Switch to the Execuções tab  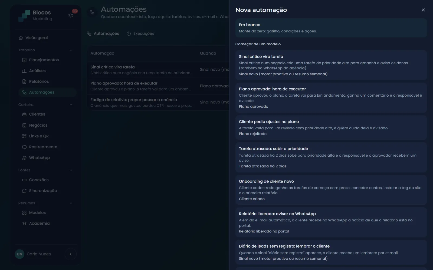140,33
